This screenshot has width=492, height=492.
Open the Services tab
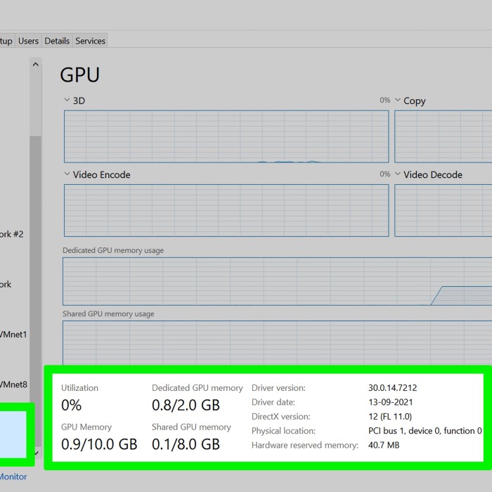[91, 41]
